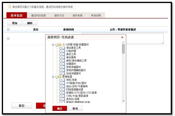Click the 删除 button
Screen dimensions: 175x116
pyautogui.click(x=30, y=23)
